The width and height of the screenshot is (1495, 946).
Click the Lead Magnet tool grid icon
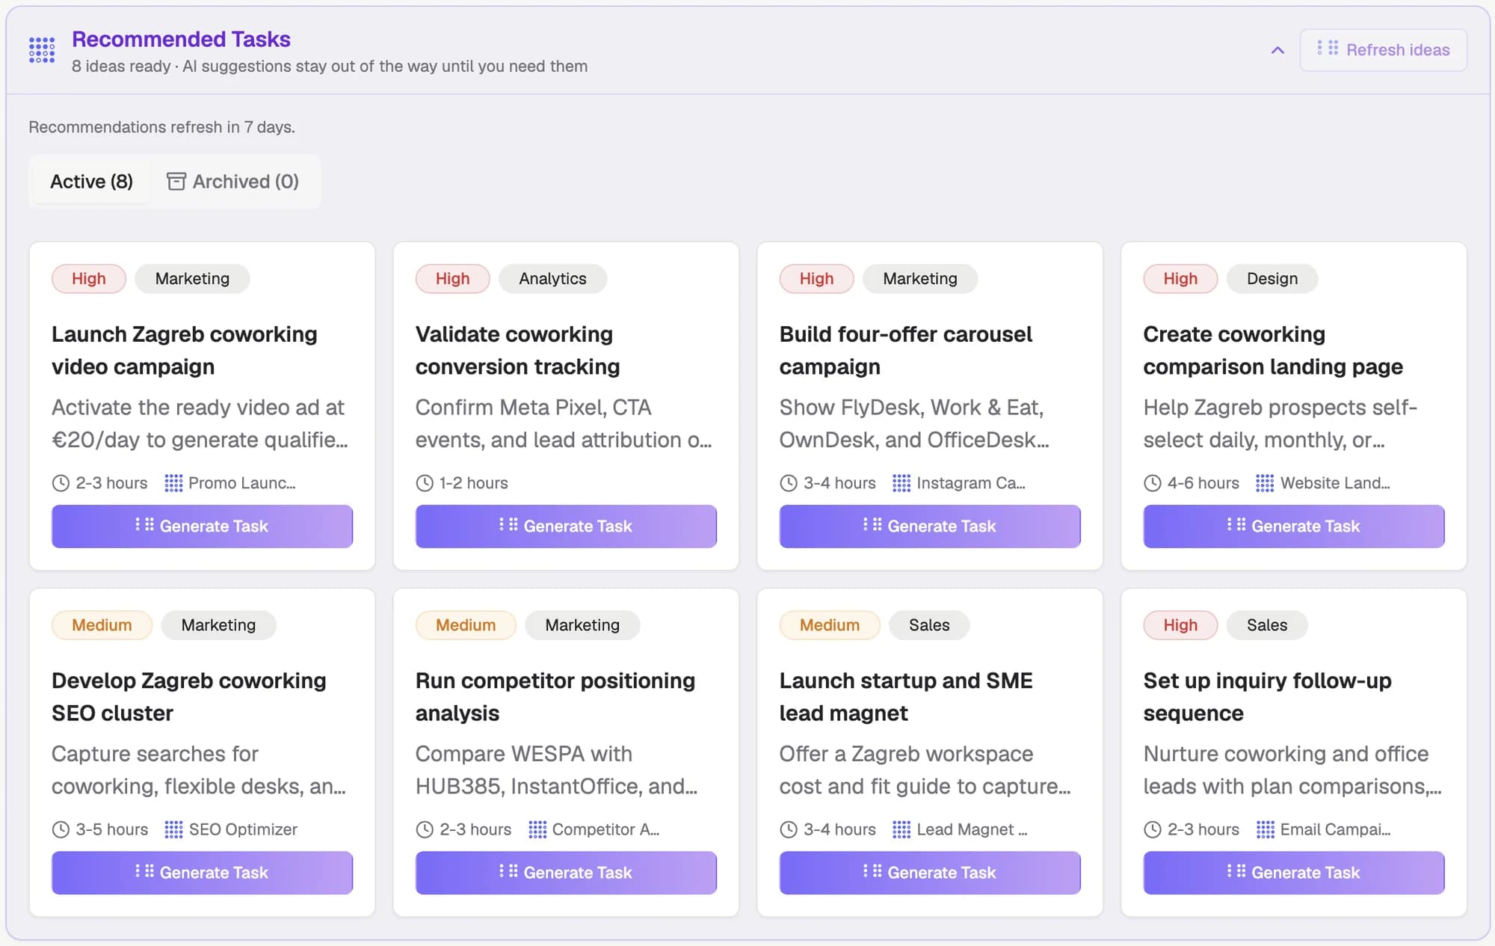click(901, 829)
